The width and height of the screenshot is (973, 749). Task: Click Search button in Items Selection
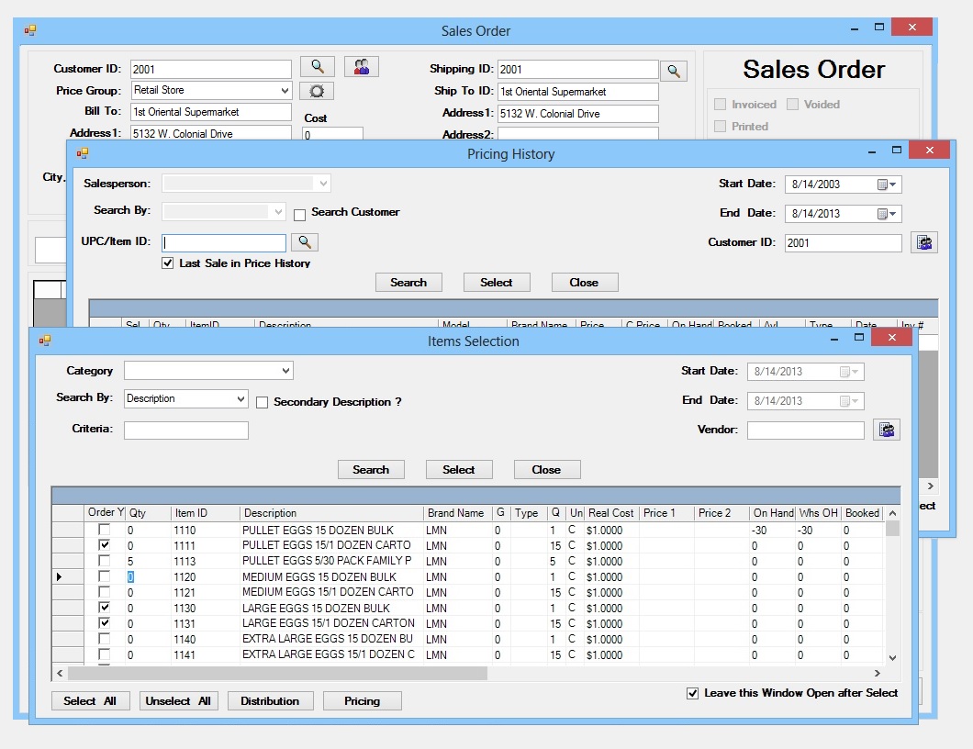(371, 470)
